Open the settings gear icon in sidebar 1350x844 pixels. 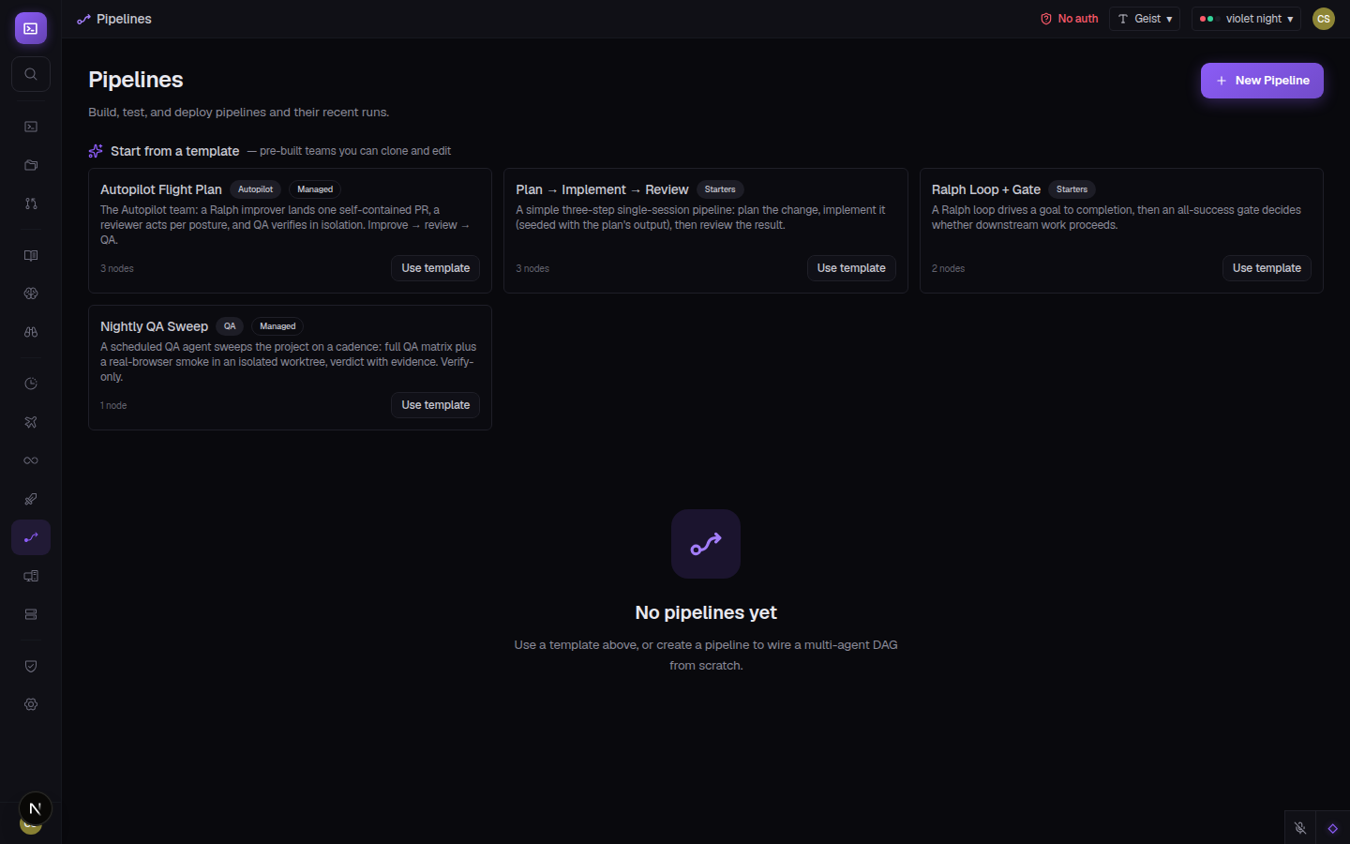pos(31,704)
